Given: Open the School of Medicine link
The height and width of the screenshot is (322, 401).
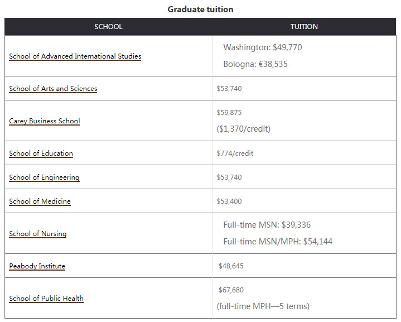Looking at the screenshot, I should click(40, 201).
